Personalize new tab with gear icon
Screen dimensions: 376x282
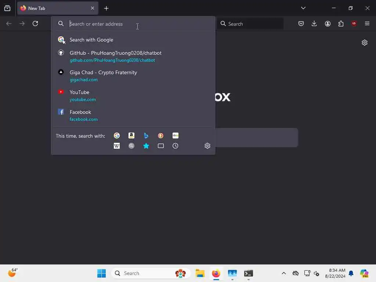(x=365, y=43)
